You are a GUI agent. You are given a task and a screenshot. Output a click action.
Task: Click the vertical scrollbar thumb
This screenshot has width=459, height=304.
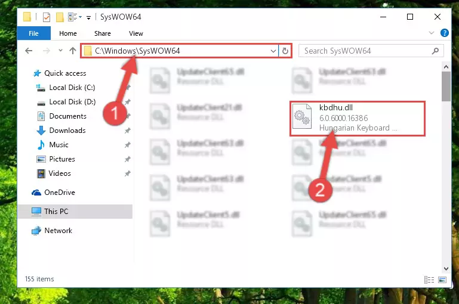(x=446, y=86)
